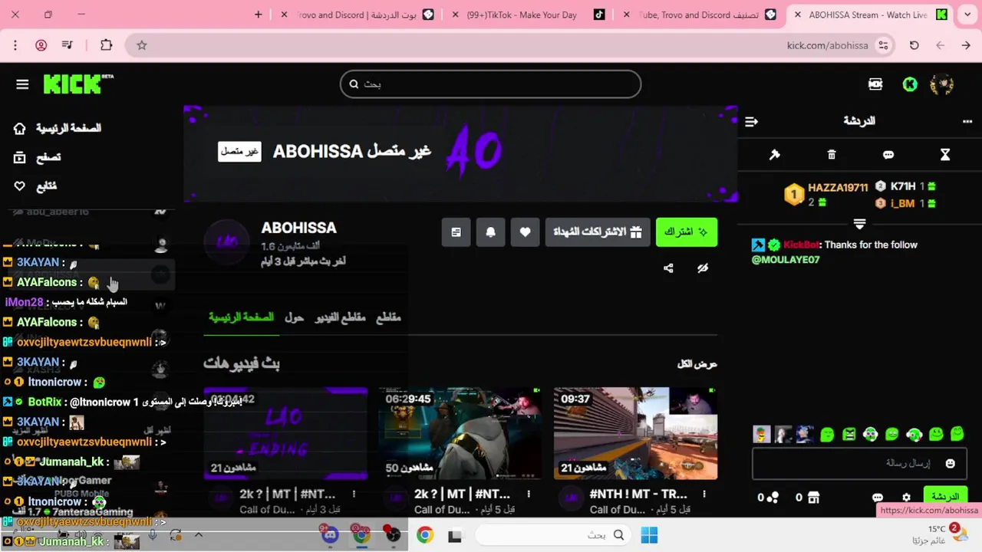Screen dimensions: 982x552
Task: Open Following heart item in sidebar
Action: tap(35, 186)
